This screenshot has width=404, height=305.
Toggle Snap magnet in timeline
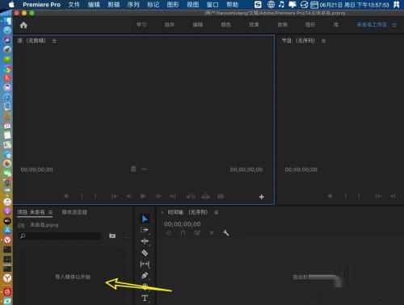pos(183,233)
